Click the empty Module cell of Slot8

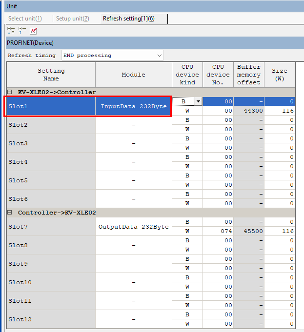(x=134, y=245)
